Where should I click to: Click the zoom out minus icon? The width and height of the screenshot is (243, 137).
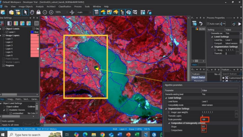point(45,12)
